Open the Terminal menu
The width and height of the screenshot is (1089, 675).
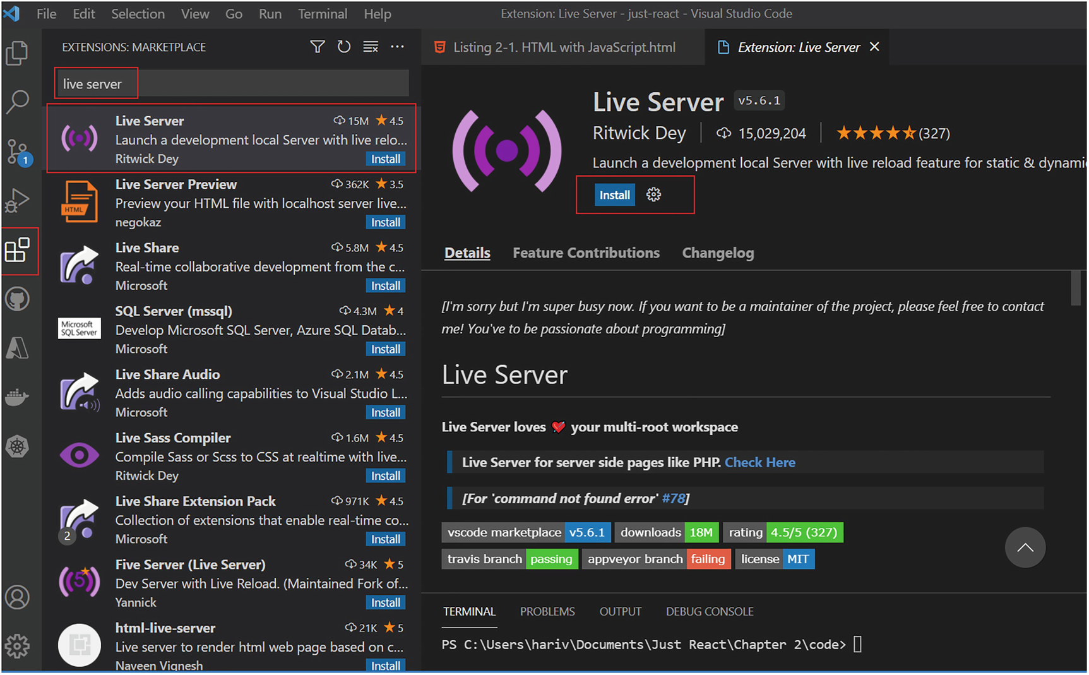[x=322, y=14]
